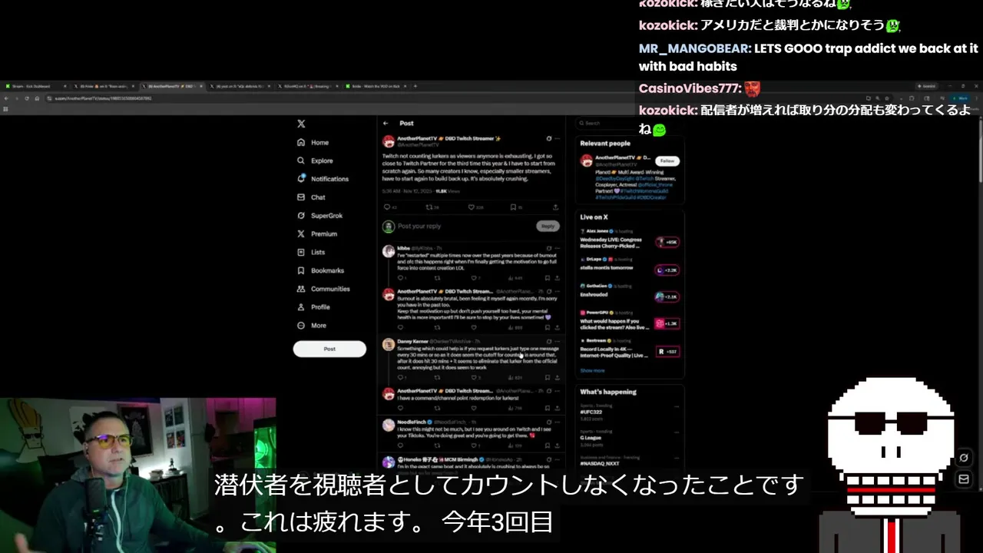Open the three-dot menu on NoodleFinch's reply
Screen dimensions: 983x553
click(558, 422)
